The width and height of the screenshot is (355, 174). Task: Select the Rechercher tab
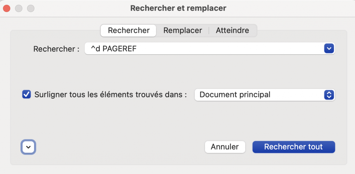click(x=129, y=30)
